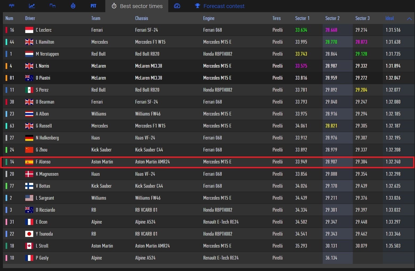This screenshot has height=271, width=415.
Task: Sort table by Driver column
Action: pos(30,18)
